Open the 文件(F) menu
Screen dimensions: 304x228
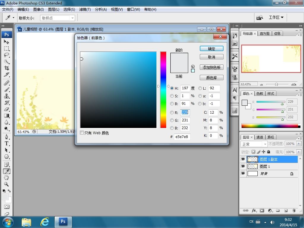[7, 9]
